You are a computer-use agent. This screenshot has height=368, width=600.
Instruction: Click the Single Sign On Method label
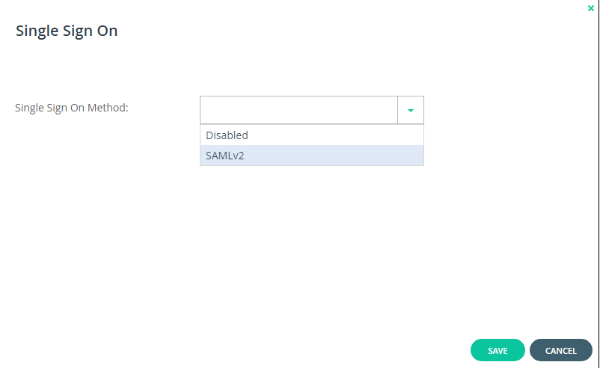pos(72,108)
